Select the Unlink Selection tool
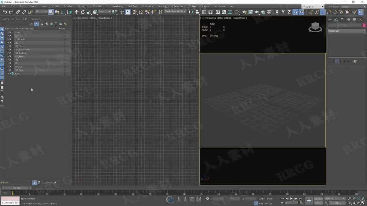 tap(24, 12)
